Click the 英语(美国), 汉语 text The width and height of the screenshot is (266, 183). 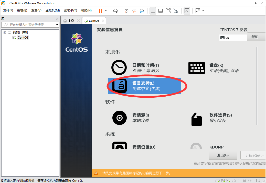click(224, 71)
